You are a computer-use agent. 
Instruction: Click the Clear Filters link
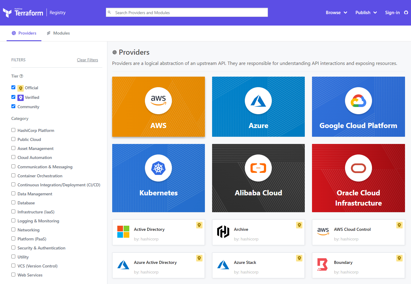point(87,60)
